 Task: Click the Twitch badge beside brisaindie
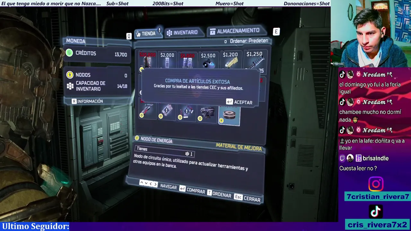pos(342,158)
